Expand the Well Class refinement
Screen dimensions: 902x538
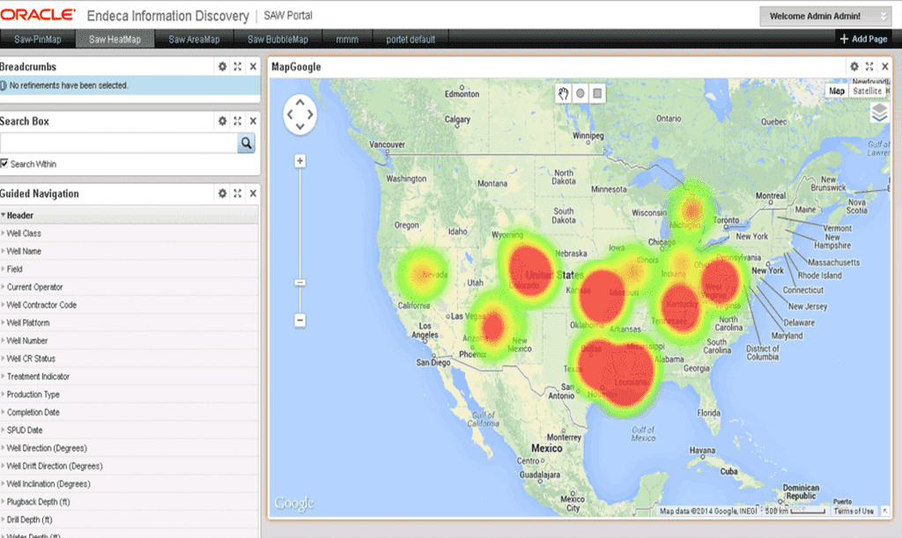(4, 232)
